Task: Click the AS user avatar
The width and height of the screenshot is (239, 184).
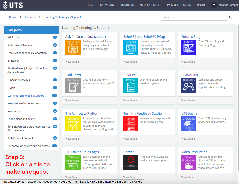Action: pyautogui.click(x=214, y=5)
